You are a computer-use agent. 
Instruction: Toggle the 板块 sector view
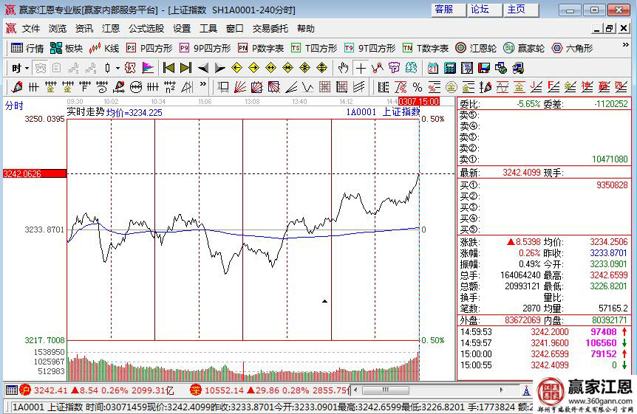pos(67,48)
